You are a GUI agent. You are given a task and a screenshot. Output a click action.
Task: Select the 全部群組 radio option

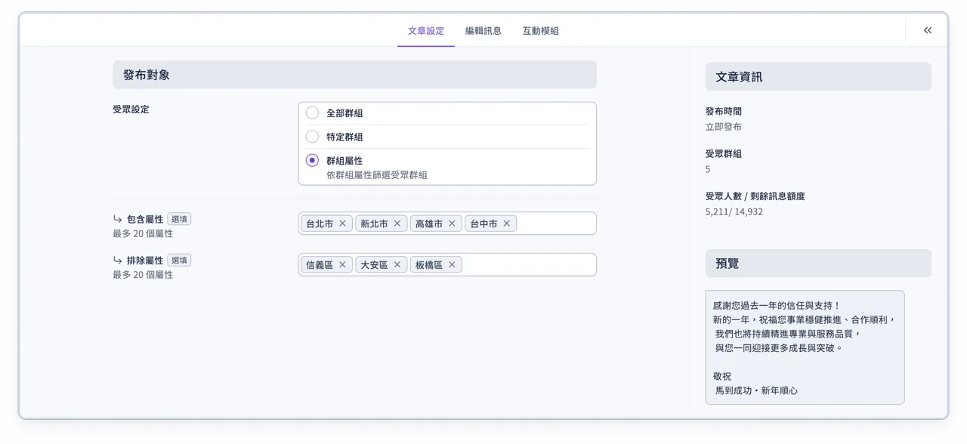tap(312, 113)
